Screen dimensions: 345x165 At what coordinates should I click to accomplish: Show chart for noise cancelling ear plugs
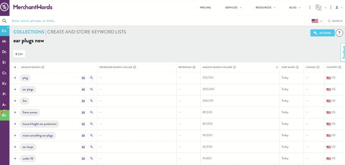click(x=83, y=135)
